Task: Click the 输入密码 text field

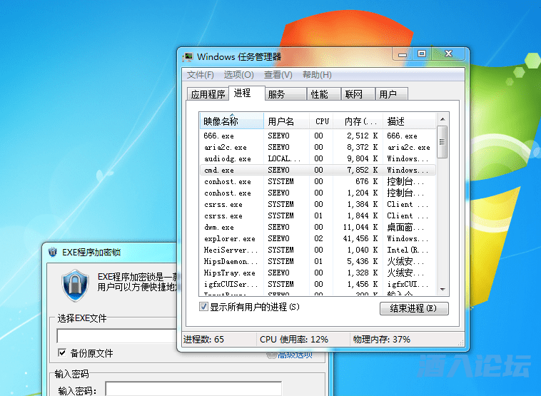Action: (193, 390)
